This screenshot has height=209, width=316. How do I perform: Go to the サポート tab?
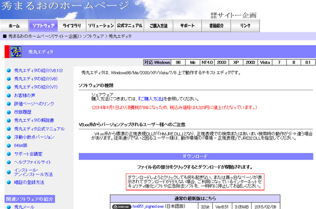coord(187,26)
